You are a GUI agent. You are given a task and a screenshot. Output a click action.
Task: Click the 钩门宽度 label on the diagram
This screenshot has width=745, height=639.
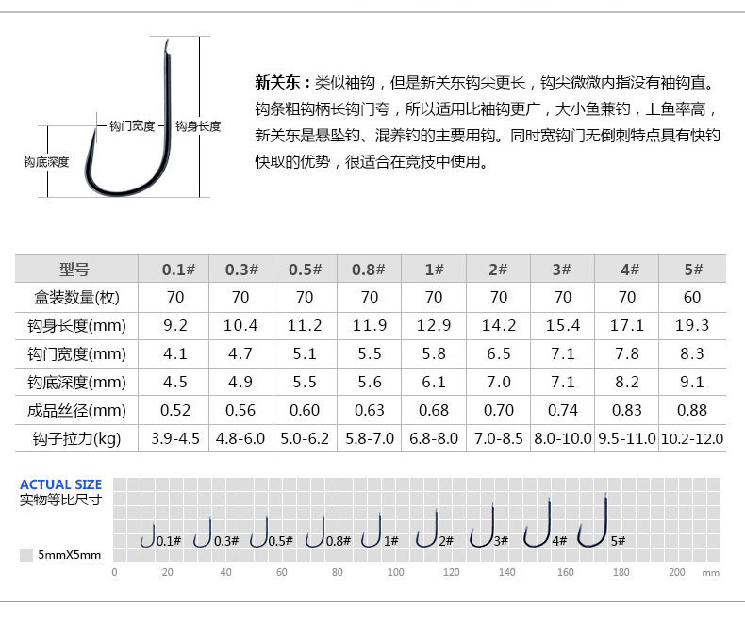tap(132, 125)
